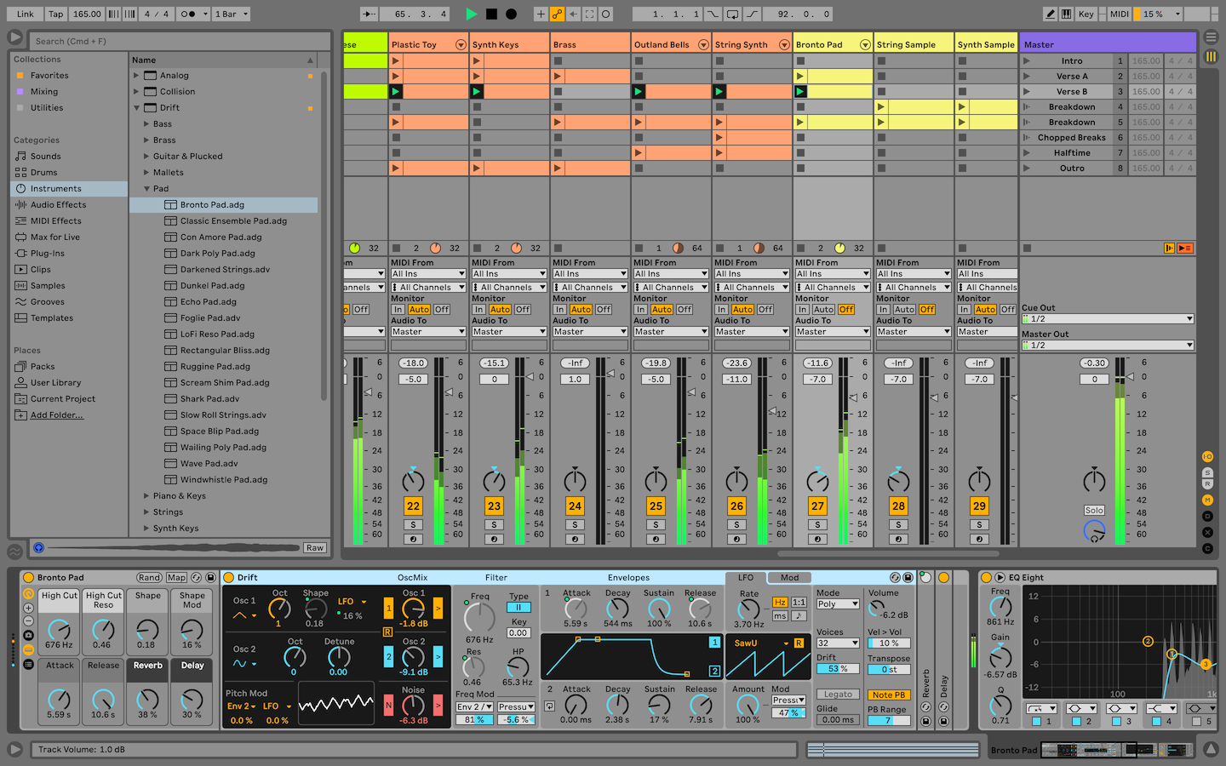
Task: Select Wave Pad.adv preset
Action: pyautogui.click(x=209, y=463)
